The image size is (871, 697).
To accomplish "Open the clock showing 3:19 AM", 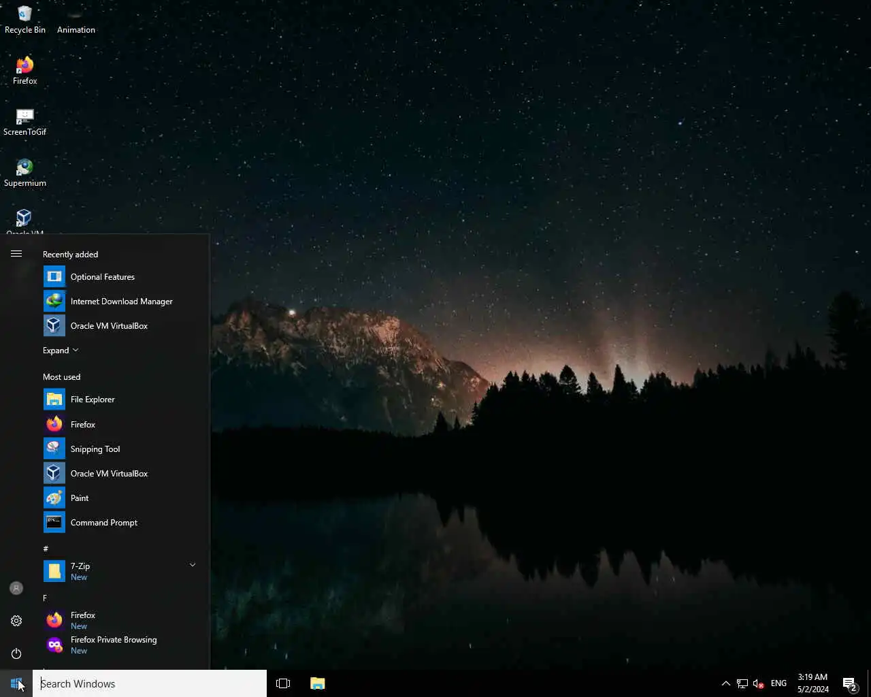I will tap(812, 683).
